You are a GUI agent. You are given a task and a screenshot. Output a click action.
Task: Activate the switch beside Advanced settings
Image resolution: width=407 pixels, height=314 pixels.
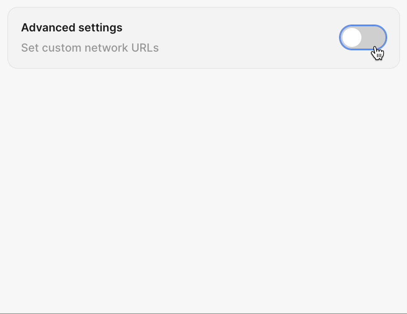point(363,37)
